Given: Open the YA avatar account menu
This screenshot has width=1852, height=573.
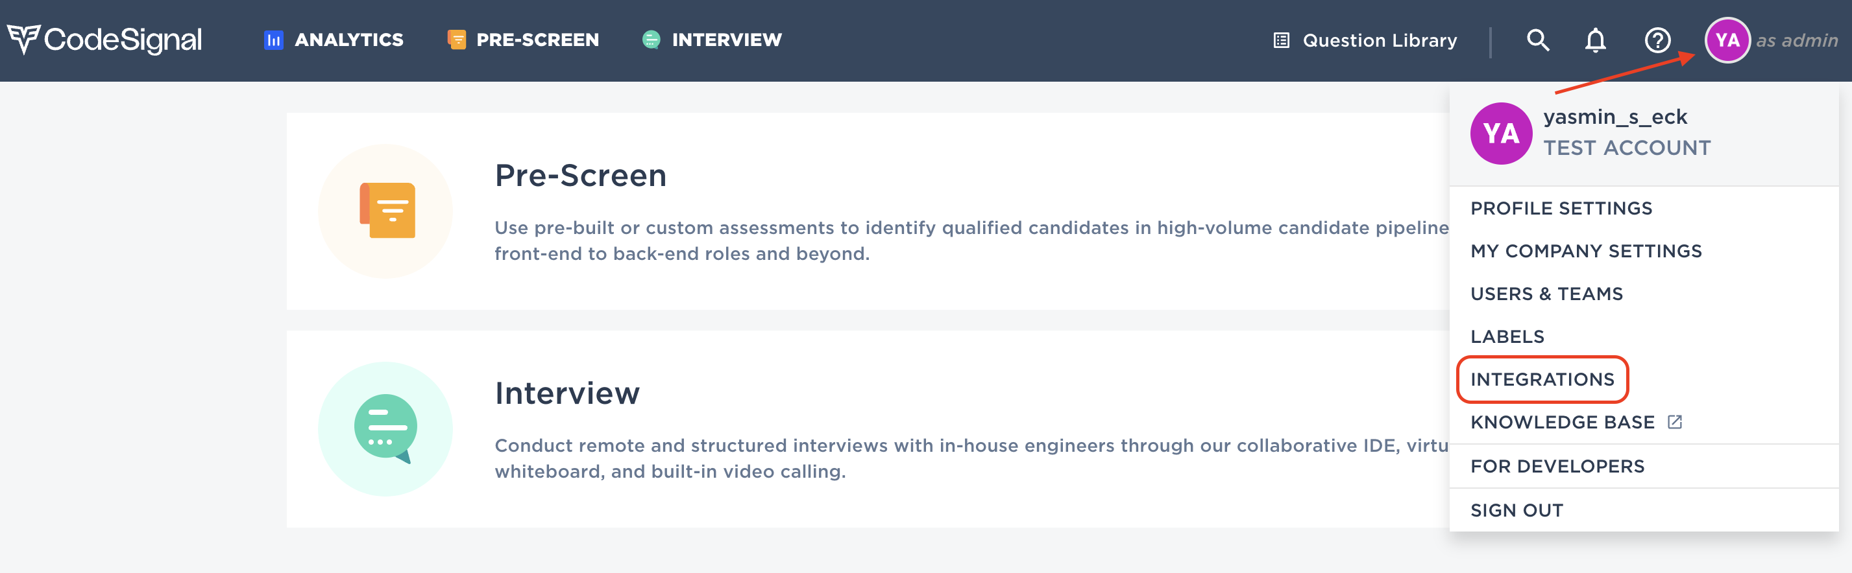Looking at the screenshot, I should (x=1727, y=40).
